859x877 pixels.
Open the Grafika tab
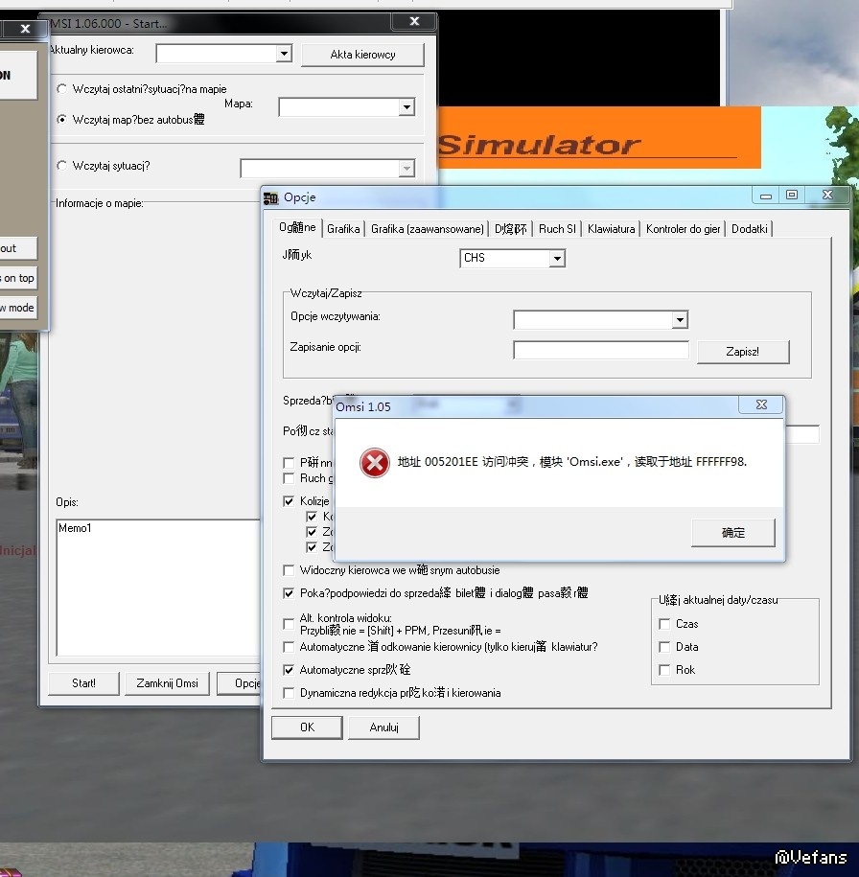click(x=343, y=229)
